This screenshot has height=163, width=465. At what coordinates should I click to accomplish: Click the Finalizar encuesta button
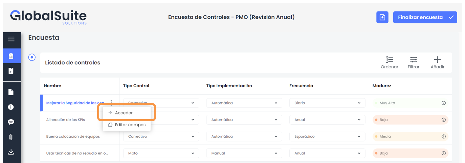click(425, 18)
